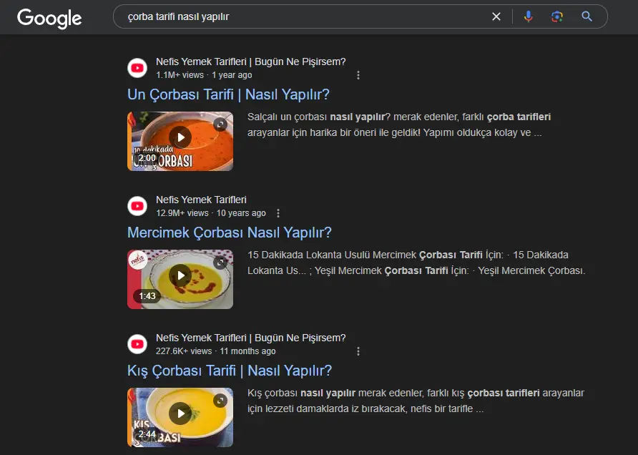Play the Mercimek Çorbası video thumbnail

click(180, 275)
